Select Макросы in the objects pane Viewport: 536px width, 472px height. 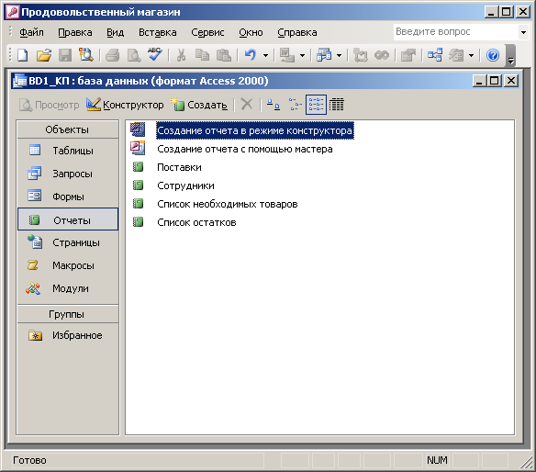[x=68, y=265]
